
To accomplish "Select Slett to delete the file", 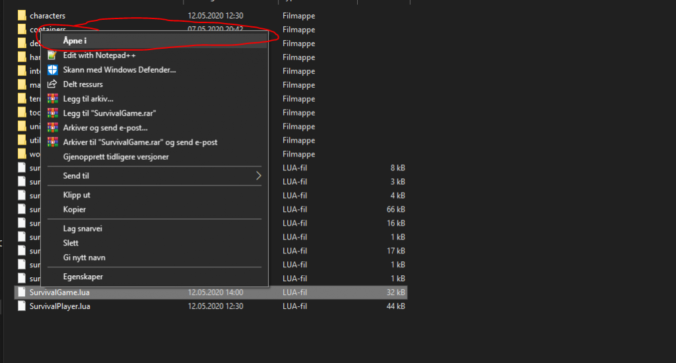I will click(71, 243).
